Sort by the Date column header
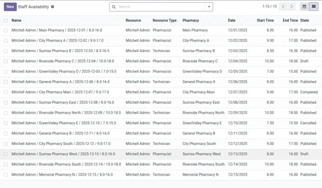Viewport: 322px width, 188px height. 232,20
